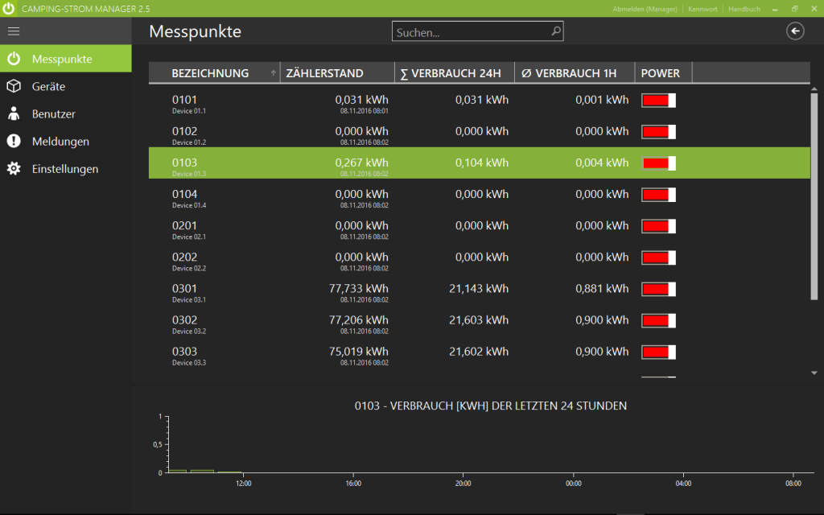Sort by the Σ Verbrauch 24h column header
The width and height of the screenshot is (824, 515).
[x=455, y=73]
